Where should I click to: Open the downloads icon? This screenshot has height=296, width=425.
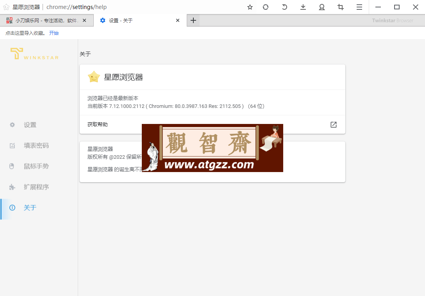pos(303,7)
